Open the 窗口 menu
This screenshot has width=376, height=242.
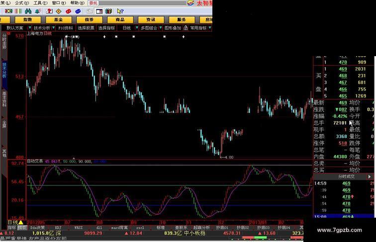pyautogui.click(x=59, y=3)
